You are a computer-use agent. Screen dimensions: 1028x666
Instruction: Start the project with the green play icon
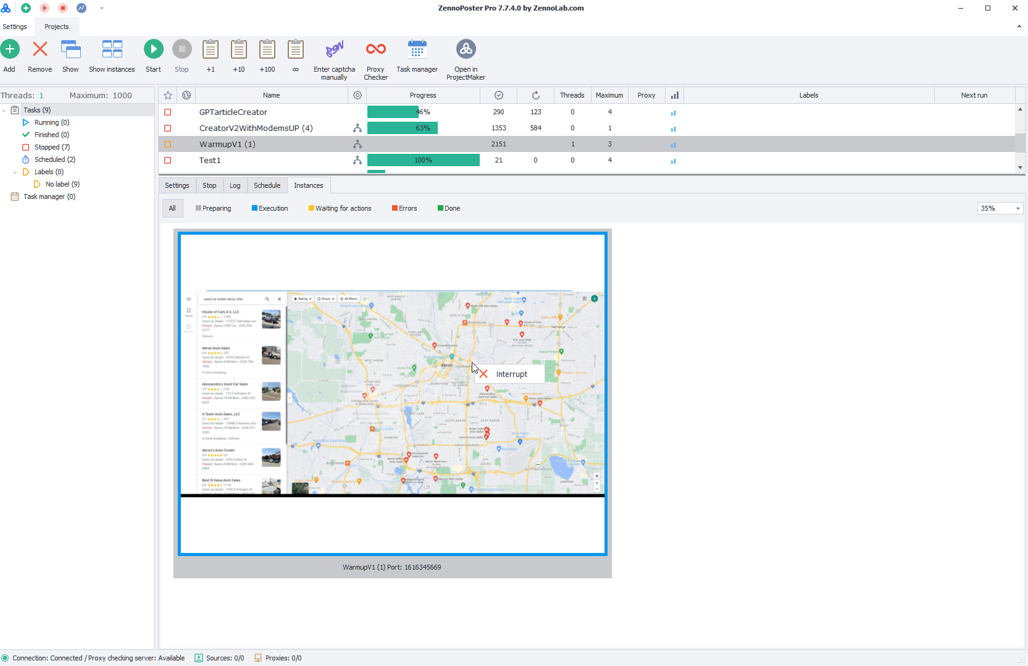coord(154,49)
